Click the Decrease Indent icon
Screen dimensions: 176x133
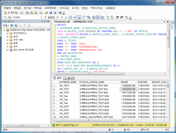click(x=117, y=17)
